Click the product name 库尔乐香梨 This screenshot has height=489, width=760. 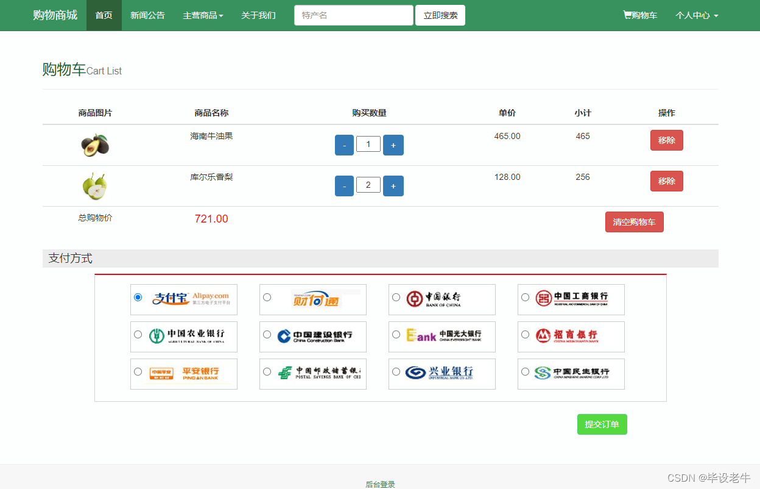[211, 177]
